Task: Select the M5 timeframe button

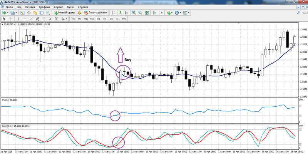Action: (79, 19)
